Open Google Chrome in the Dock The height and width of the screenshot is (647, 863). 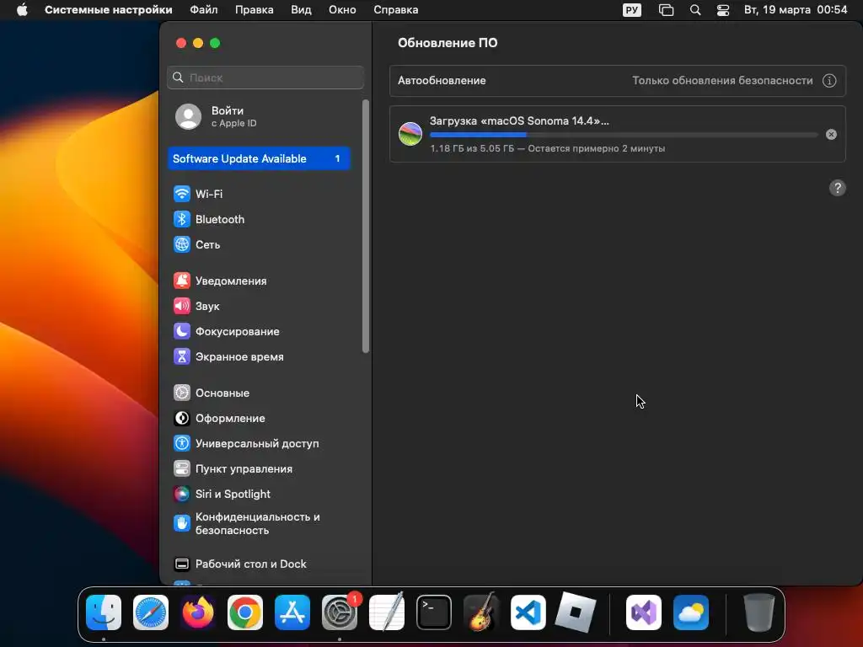(x=245, y=612)
